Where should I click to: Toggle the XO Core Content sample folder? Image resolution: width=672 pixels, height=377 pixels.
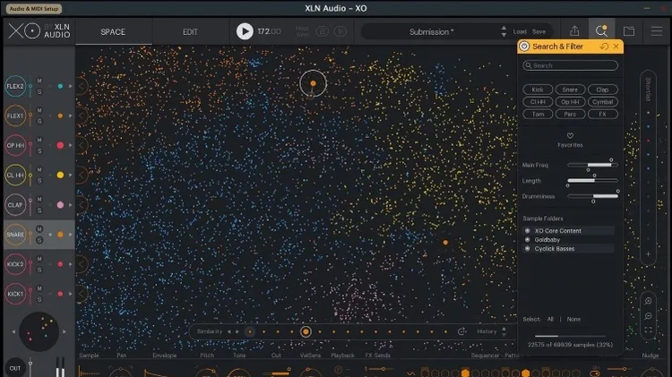point(528,231)
